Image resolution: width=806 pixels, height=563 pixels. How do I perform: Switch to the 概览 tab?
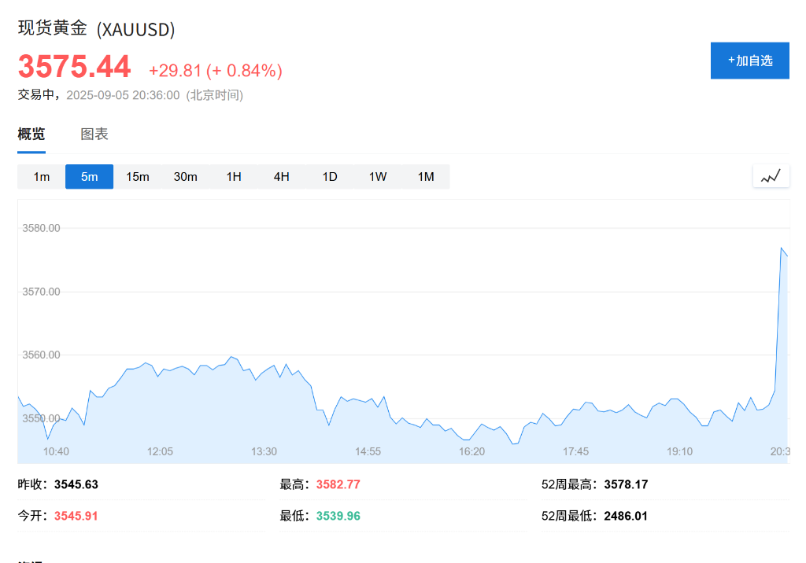[x=31, y=134]
